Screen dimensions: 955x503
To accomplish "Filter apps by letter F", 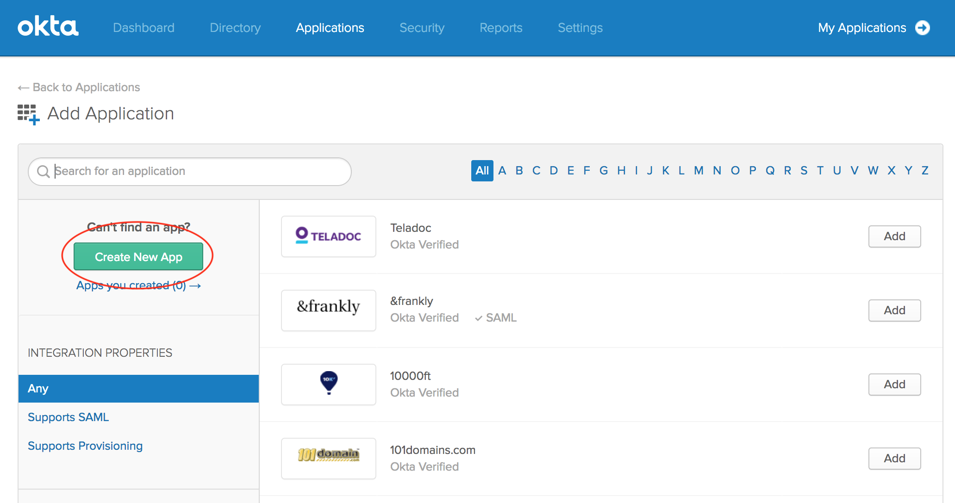I will 587,171.
